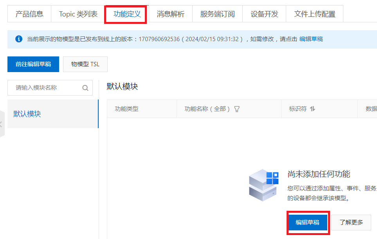Click the filter icon beside 功能名称（全部）
The width and height of the screenshot is (377, 239).
(x=236, y=109)
